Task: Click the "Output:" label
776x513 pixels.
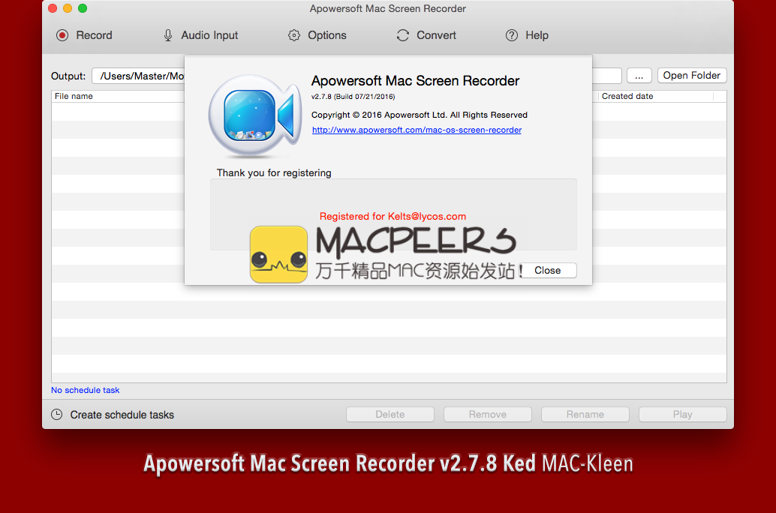Action: pos(68,76)
